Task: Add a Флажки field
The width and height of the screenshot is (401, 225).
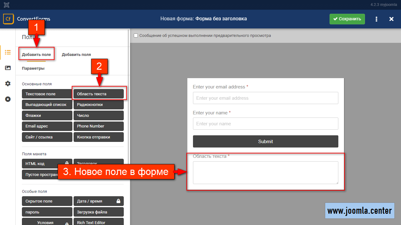Action: (47, 115)
